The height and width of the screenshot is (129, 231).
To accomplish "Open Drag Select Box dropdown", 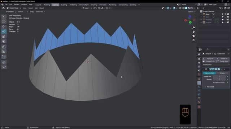I will tap(40, 12).
